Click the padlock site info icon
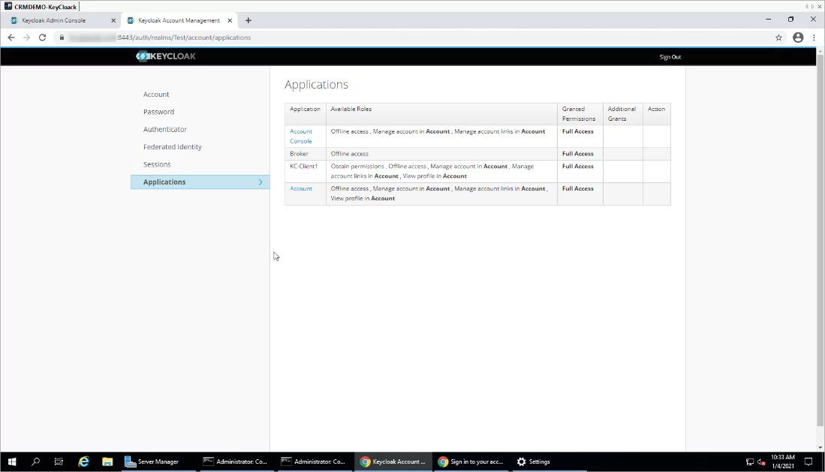825x472 pixels. (62, 38)
